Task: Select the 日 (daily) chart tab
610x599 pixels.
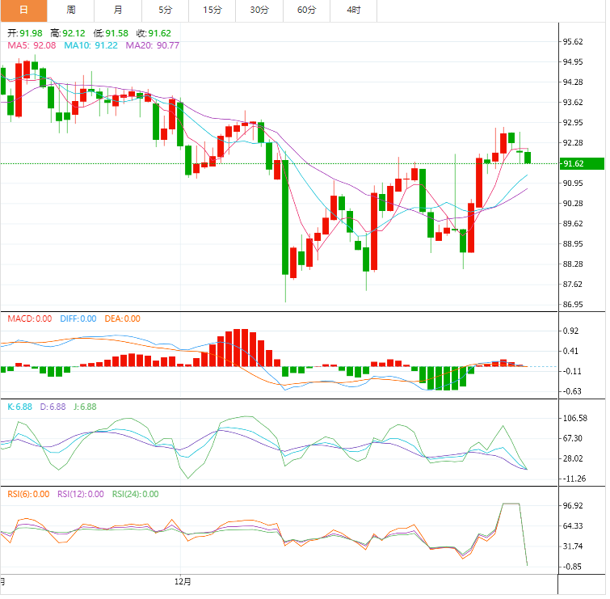Action: [x=23, y=11]
